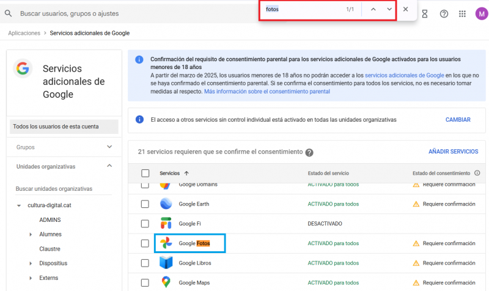
Task: Collapse the Unidades organizativas section
Action: pos(64,166)
